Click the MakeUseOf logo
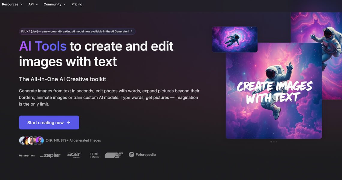 (114, 155)
